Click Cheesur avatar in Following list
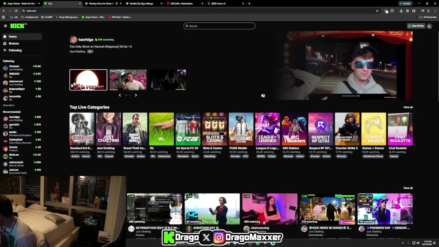The height and width of the screenshot is (247, 439). [5, 68]
